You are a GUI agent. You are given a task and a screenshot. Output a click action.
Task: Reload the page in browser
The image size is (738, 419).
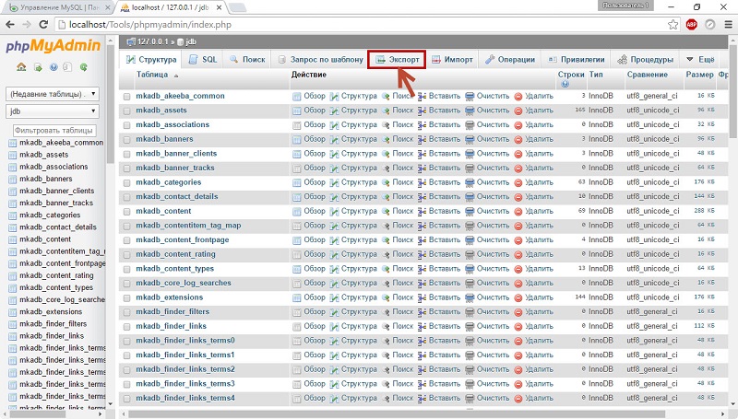[x=43, y=25]
